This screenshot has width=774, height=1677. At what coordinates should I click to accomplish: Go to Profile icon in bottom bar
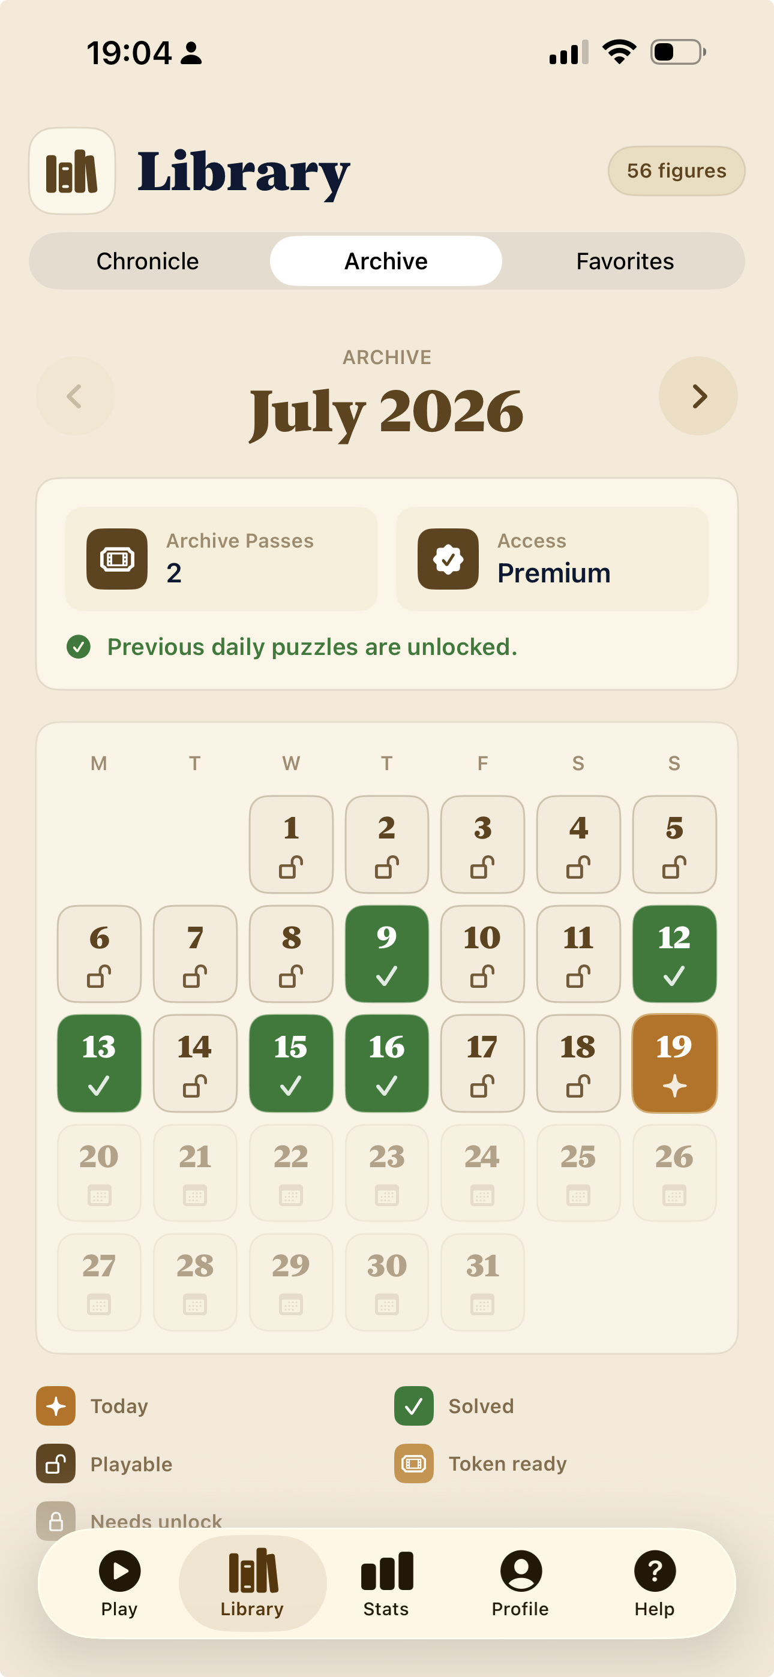[521, 1571]
